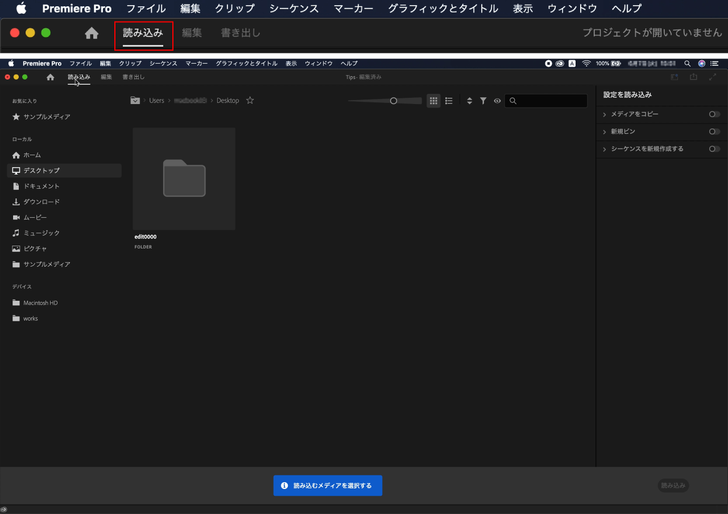Viewport: 728px width, 514px height.
Task: Open breadcrumb folder dropdown before Users
Action: click(x=135, y=101)
